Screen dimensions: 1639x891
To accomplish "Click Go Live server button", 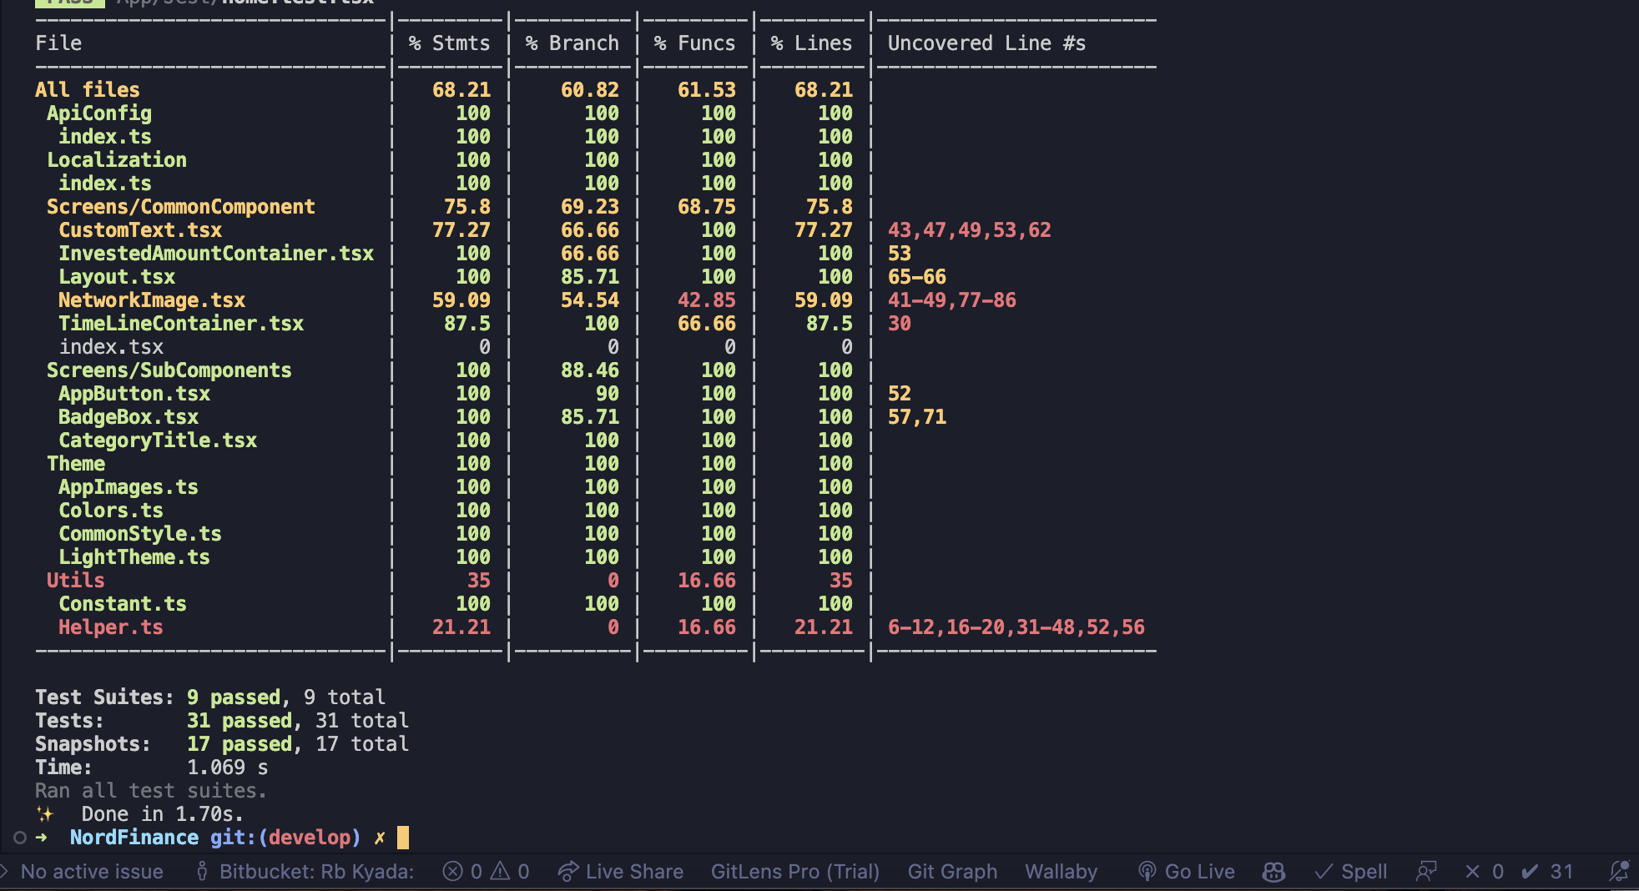I will pos(1186,872).
